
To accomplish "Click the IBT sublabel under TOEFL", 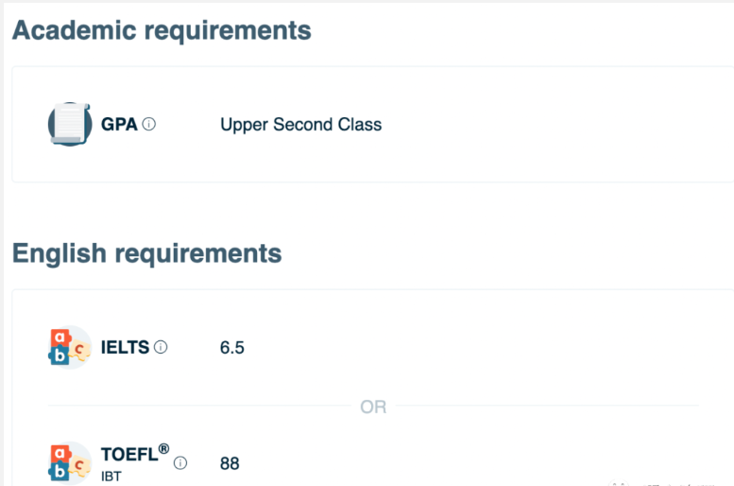I will 111,475.
